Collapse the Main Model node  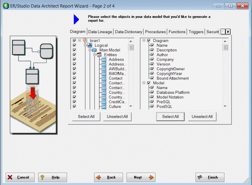pos(90,50)
